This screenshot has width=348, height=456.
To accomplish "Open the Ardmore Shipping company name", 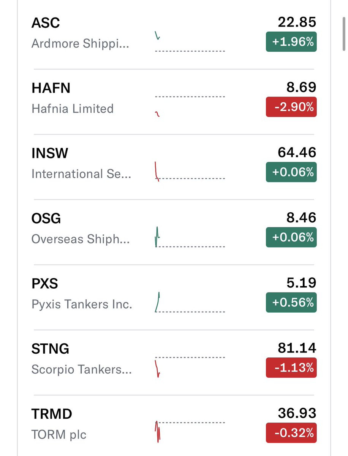I will pyautogui.click(x=80, y=44).
